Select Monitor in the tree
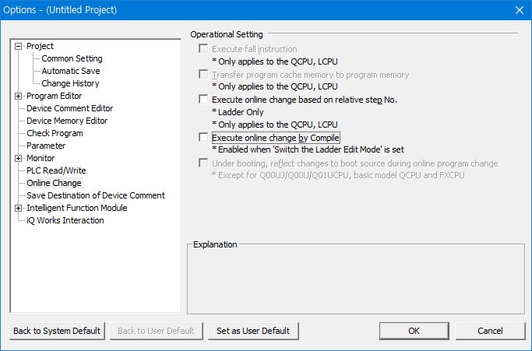The height and width of the screenshot is (351, 532). [41, 158]
